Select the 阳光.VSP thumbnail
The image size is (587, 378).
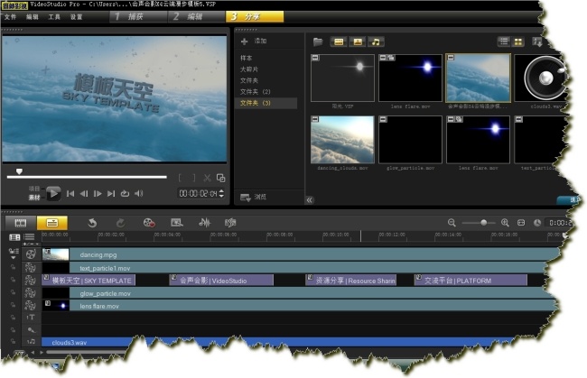click(342, 78)
